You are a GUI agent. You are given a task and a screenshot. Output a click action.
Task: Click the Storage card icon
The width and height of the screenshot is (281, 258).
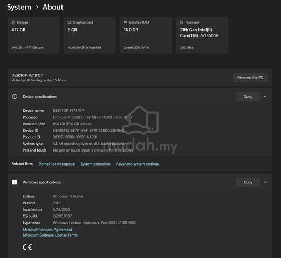click(x=13, y=23)
